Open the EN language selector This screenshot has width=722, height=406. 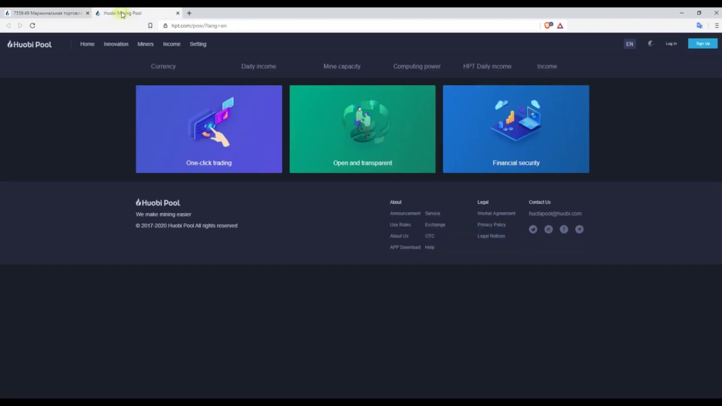629,44
